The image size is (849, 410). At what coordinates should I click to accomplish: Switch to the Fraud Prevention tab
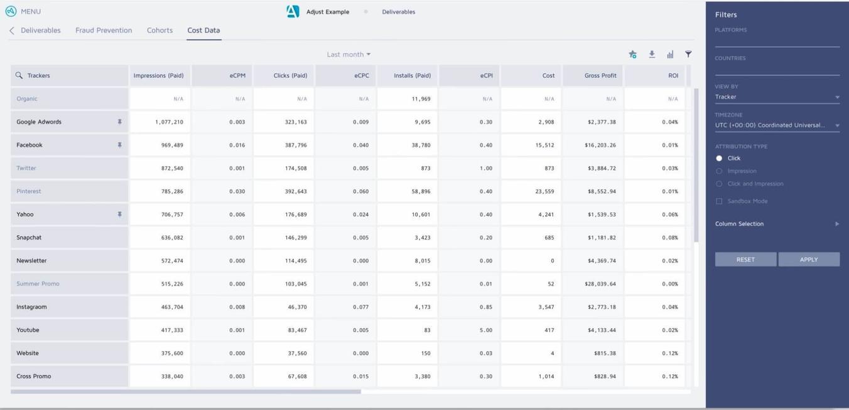(104, 30)
